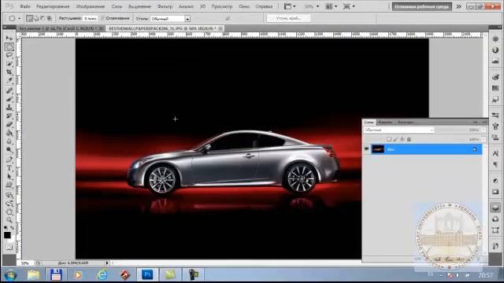Image resolution: width=504 pixels, height=283 pixels.
Task: Open Internet Explorer from the taskbar
Action: point(102,274)
